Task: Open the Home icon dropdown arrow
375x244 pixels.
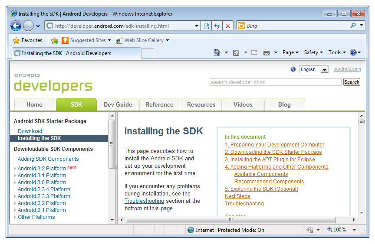Action: [x=226, y=52]
